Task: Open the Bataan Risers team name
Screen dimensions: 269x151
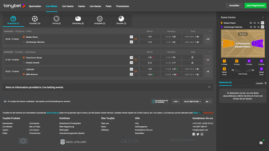Action: [32, 37]
